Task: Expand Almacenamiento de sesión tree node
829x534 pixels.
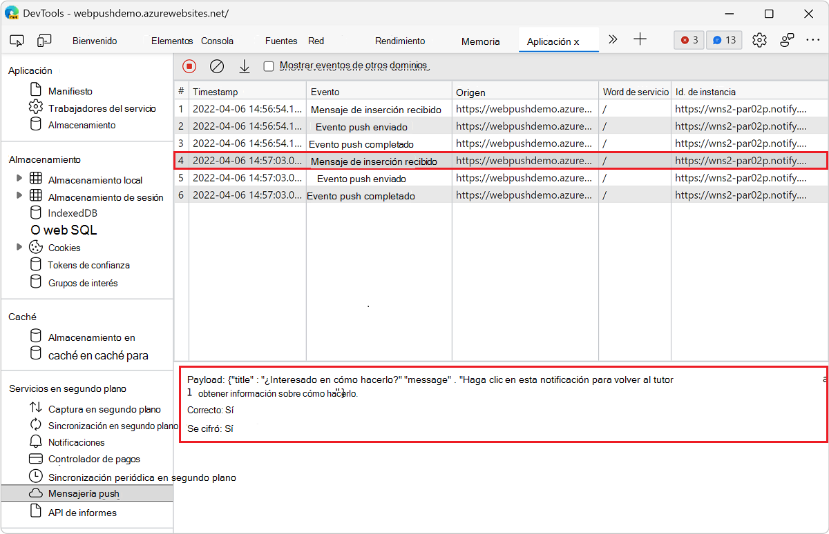Action: [x=19, y=196]
